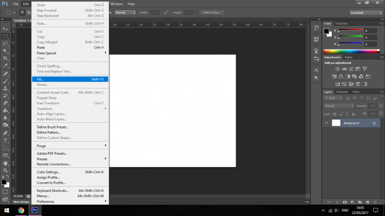
Task: Select the Zoom tool
Action: click(5, 170)
